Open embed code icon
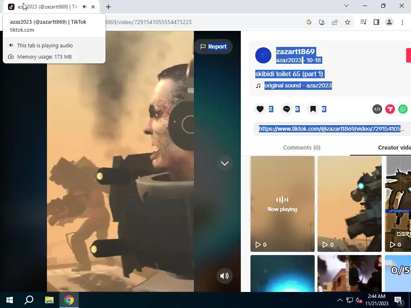 pyautogui.click(x=377, y=109)
